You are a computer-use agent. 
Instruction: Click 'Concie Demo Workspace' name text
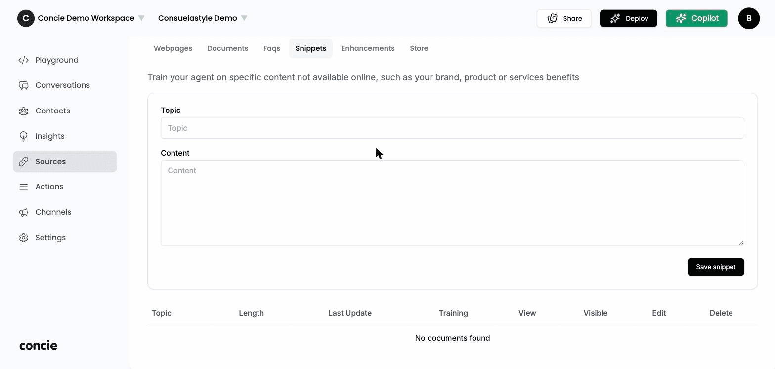[x=86, y=18]
